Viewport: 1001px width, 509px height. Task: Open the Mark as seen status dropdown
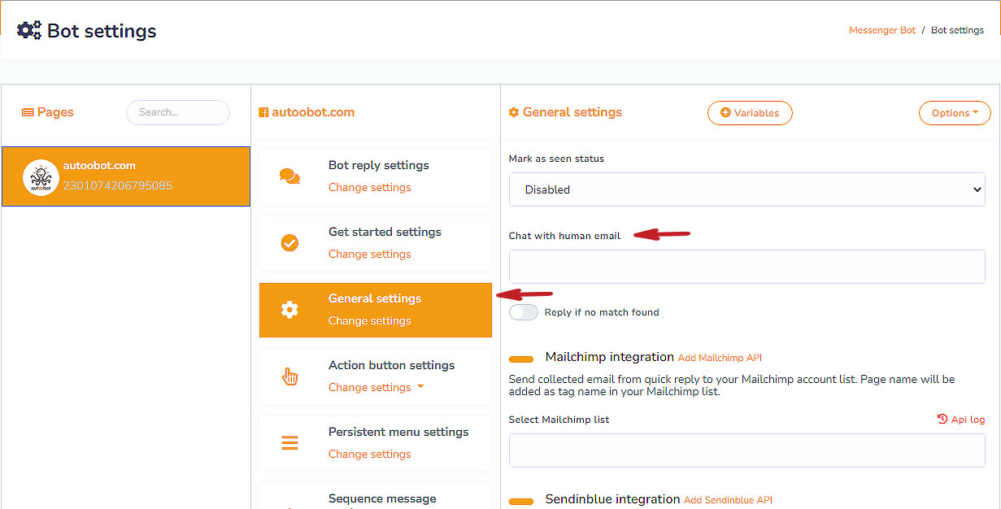[x=746, y=189]
